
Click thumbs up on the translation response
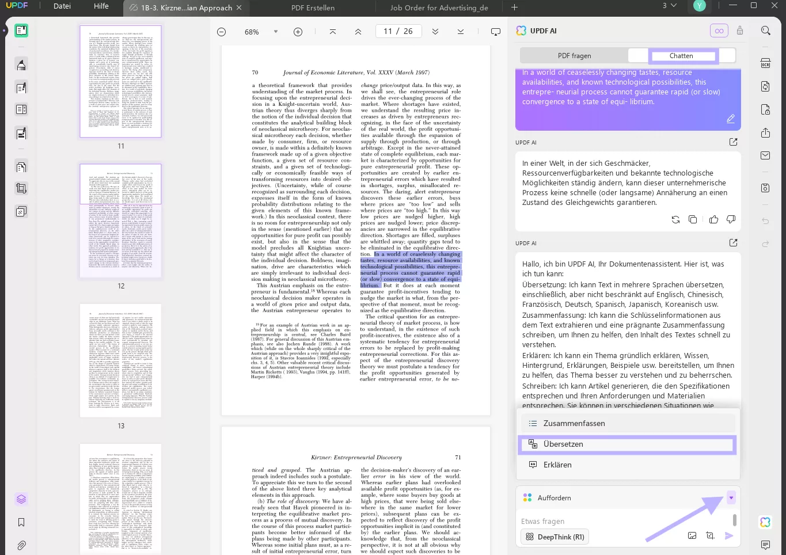[713, 219]
